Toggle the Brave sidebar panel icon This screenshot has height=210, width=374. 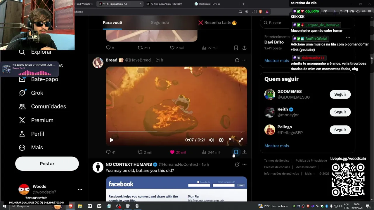(346, 12)
